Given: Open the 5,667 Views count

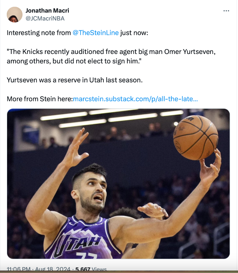Looking at the screenshot, I should tap(91, 269).
